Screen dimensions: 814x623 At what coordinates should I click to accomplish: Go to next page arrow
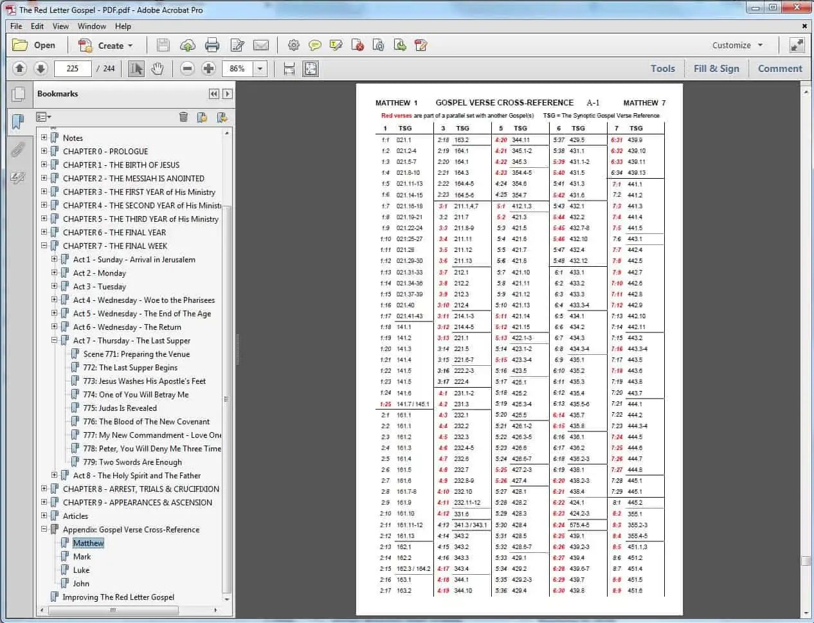pyautogui.click(x=40, y=68)
